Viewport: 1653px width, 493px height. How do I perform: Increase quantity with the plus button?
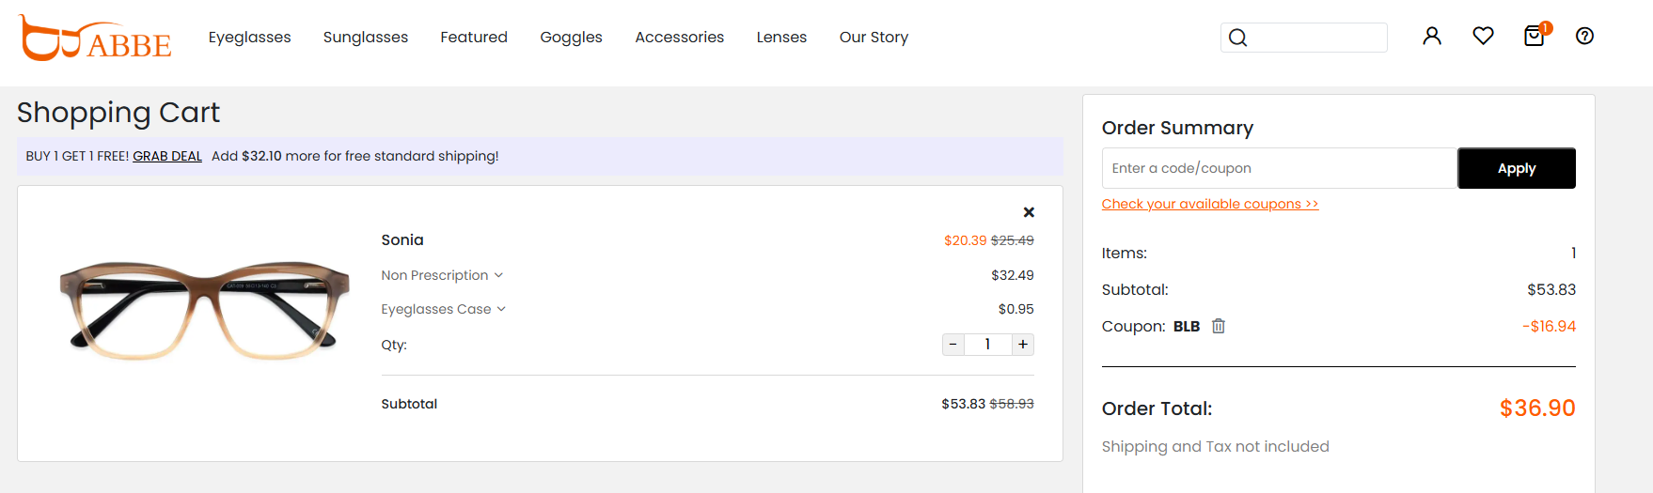tap(1023, 345)
